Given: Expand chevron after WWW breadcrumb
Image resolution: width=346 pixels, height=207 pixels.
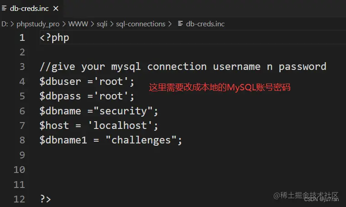Looking at the screenshot, I should 92,24.
